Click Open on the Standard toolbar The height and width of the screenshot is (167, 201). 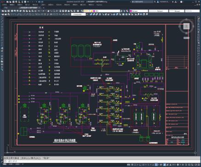6,11
